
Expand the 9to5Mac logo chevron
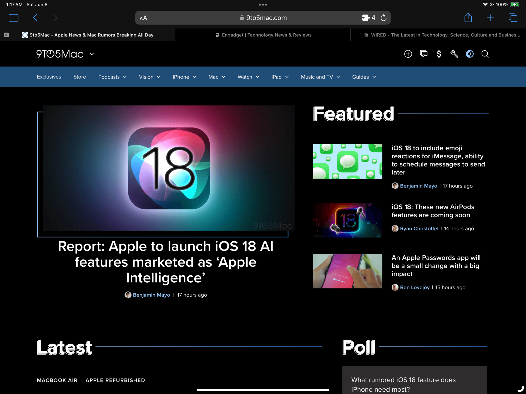[x=92, y=54]
